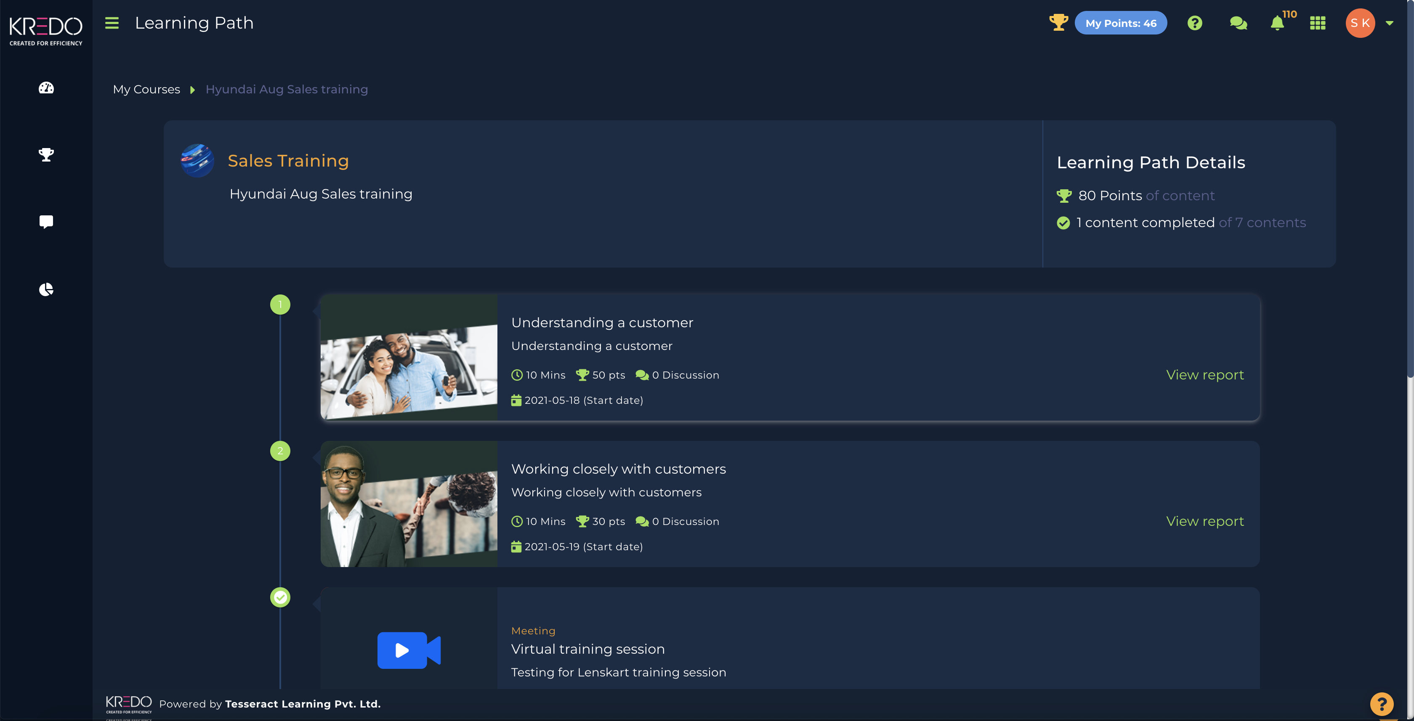Expand the profile dropdown arrow beside SK avatar

[1390, 22]
